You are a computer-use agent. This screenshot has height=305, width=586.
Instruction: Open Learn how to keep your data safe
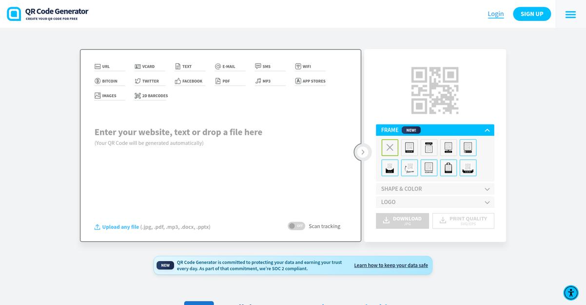pos(391,265)
